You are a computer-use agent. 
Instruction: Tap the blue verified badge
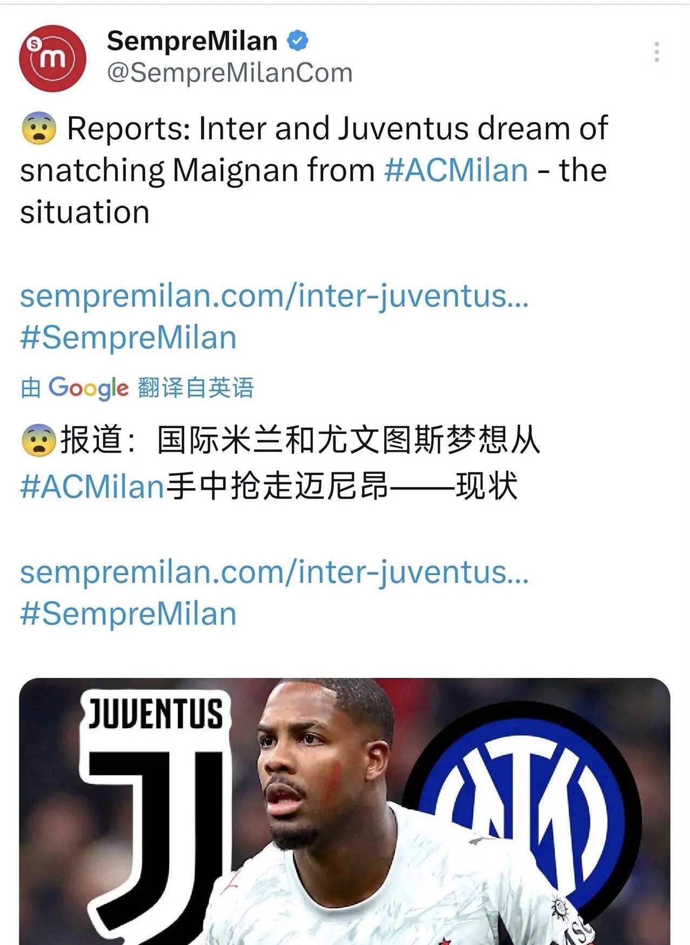tap(297, 41)
